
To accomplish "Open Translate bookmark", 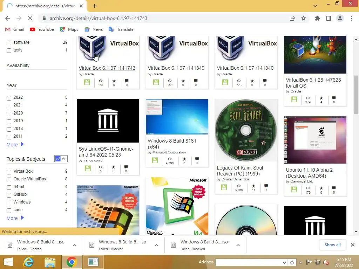I will tap(121, 29).
